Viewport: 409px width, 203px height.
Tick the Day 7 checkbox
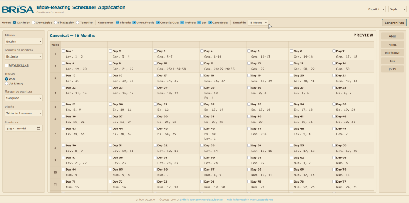tap(334, 51)
